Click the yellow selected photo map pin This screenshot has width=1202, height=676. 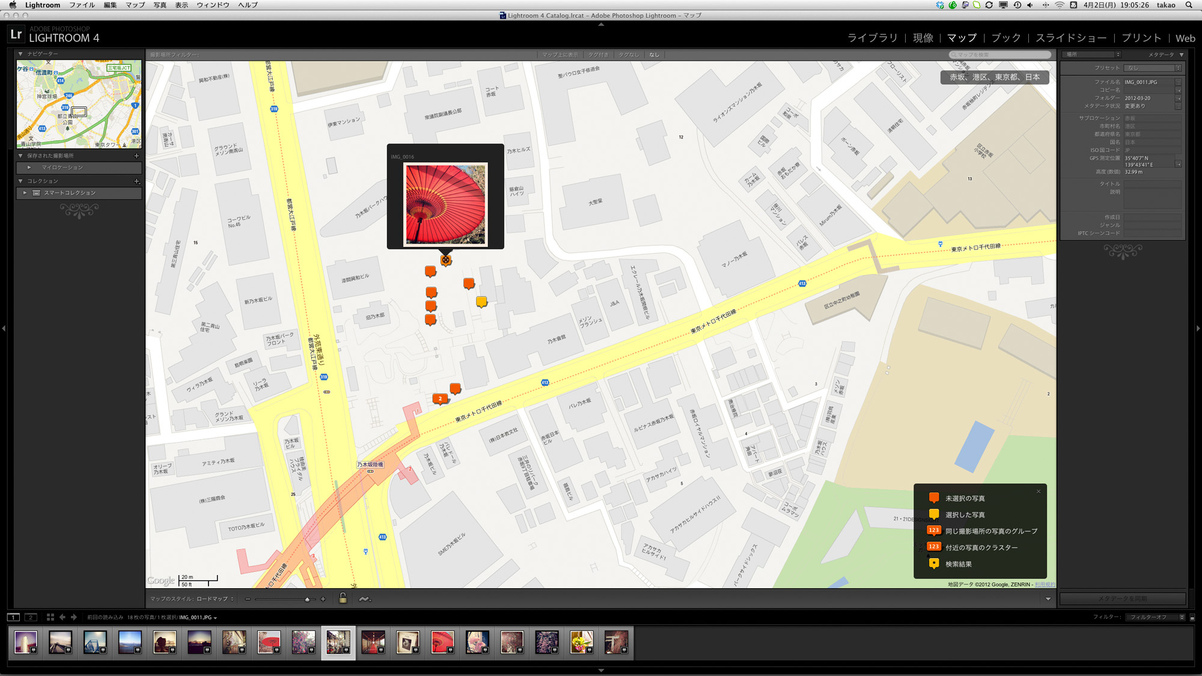coord(481,301)
